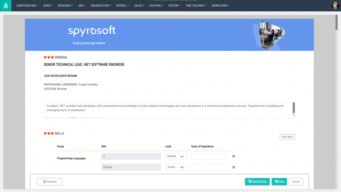Click the red triangle markers beside SKILLS heading
The image size is (341, 192).
(x=48, y=133)
